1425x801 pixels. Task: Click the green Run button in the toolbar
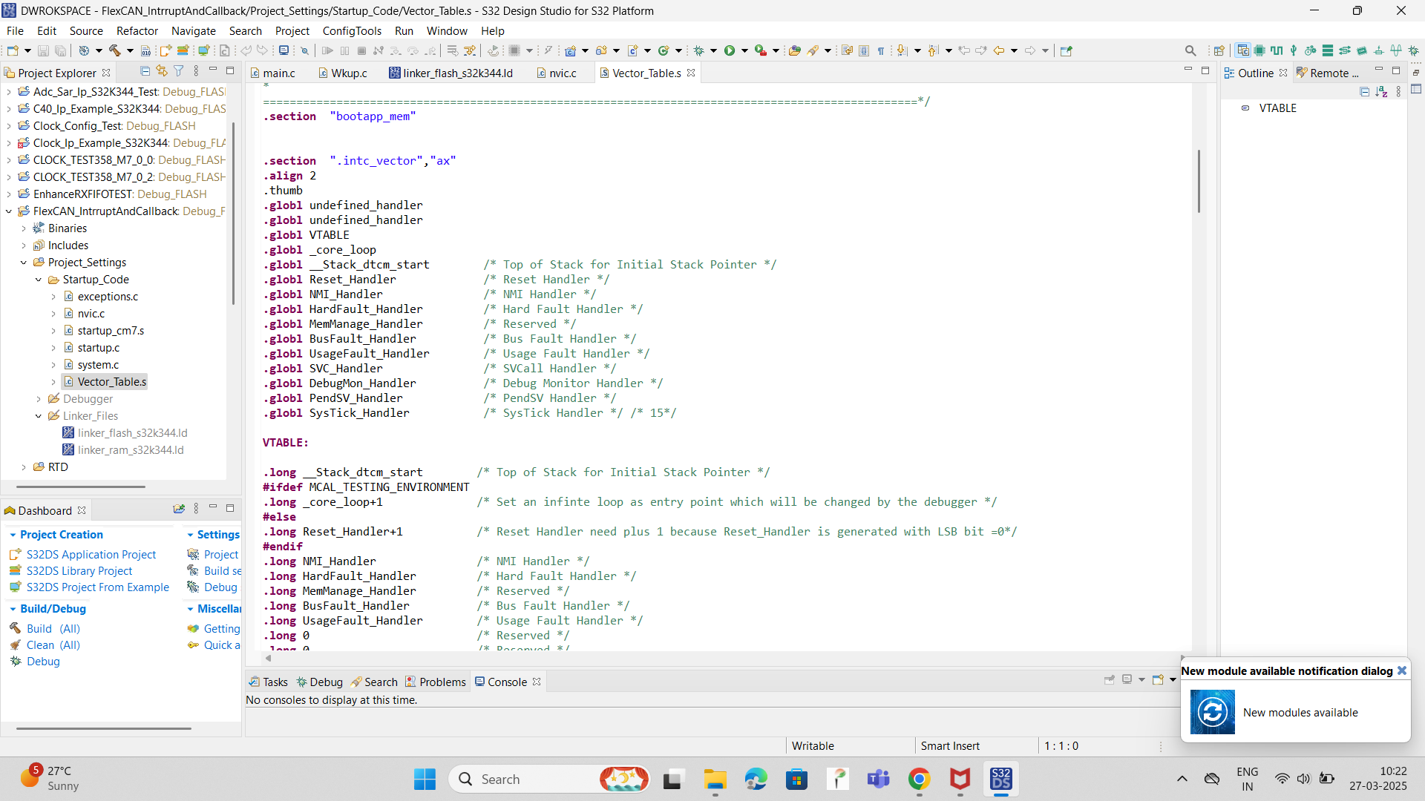tap(730, 50)
